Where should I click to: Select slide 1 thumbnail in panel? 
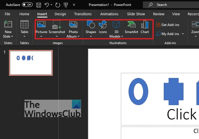tap(31, 63)
